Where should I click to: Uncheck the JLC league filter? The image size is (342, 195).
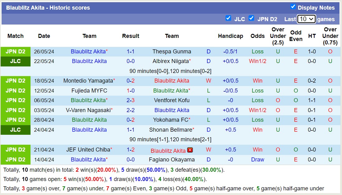(228, 18)
